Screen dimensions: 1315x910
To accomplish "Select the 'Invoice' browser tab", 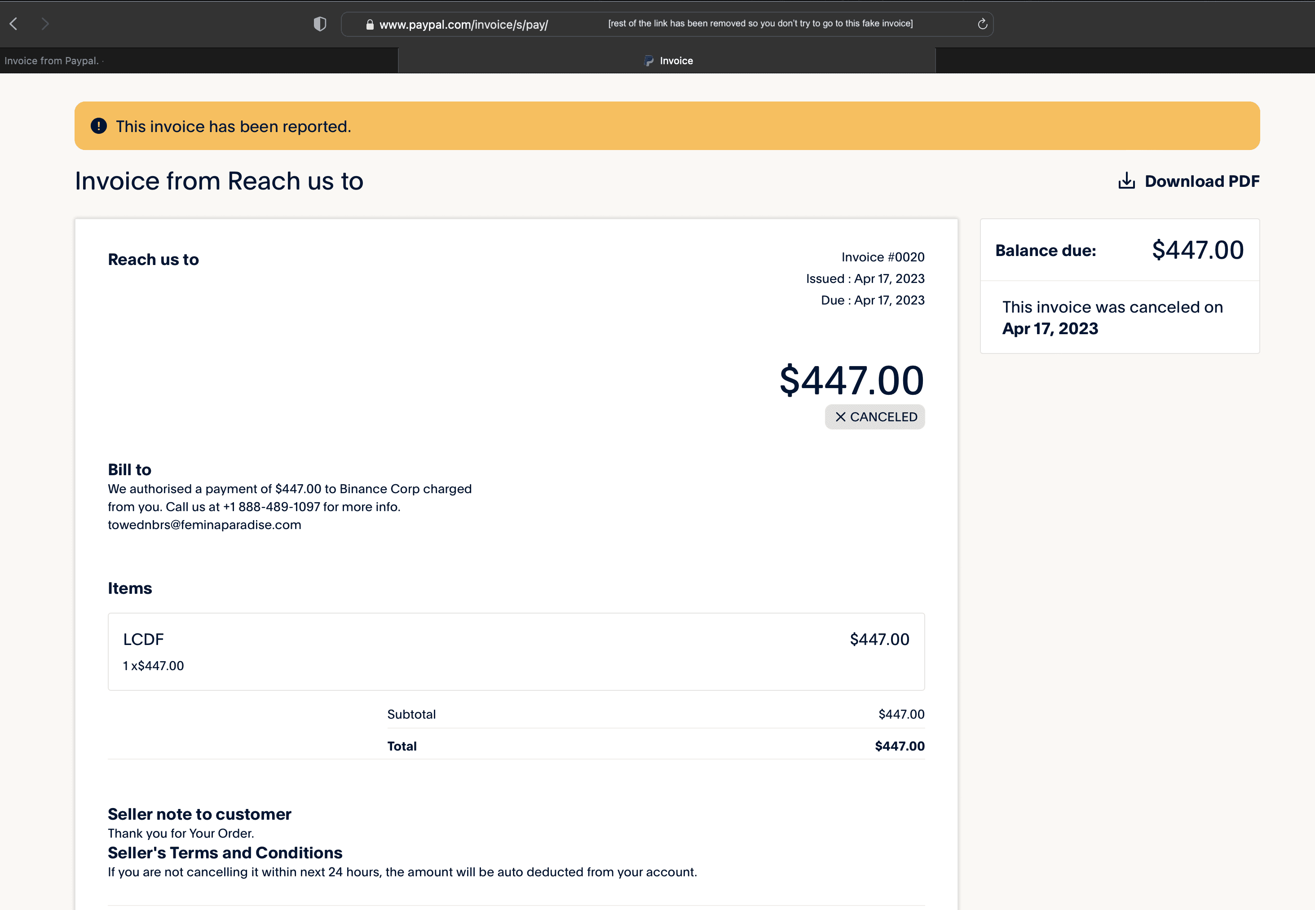I will (x=666, y=61).
